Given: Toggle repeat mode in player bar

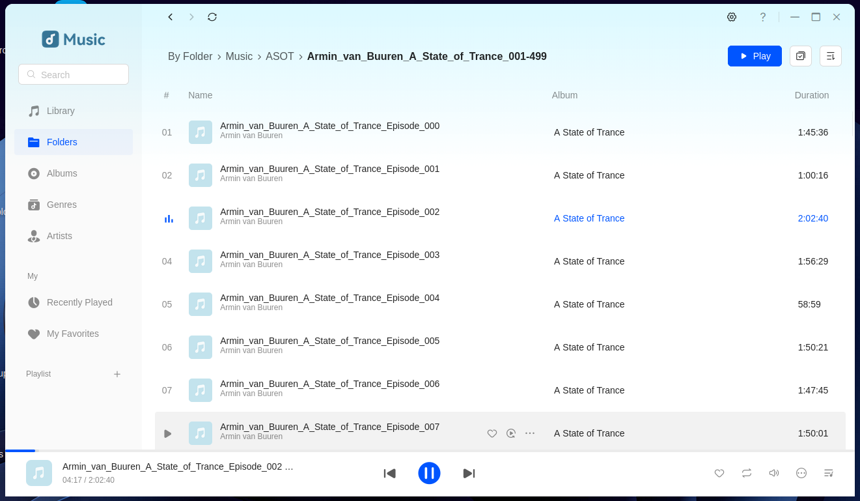Looking at the screenshot, I should coord(747,473).
